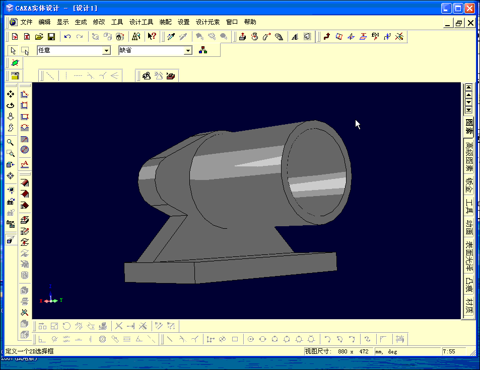This screenshot has width=480, height=370.
Task: Click the save floppy disk icon
Action: (x=51, y=37)
